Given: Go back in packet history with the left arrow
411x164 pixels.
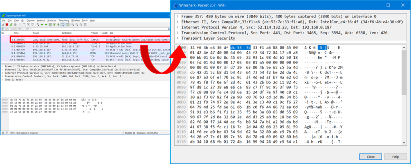Looking at the screenshot, I should point(42,24).
